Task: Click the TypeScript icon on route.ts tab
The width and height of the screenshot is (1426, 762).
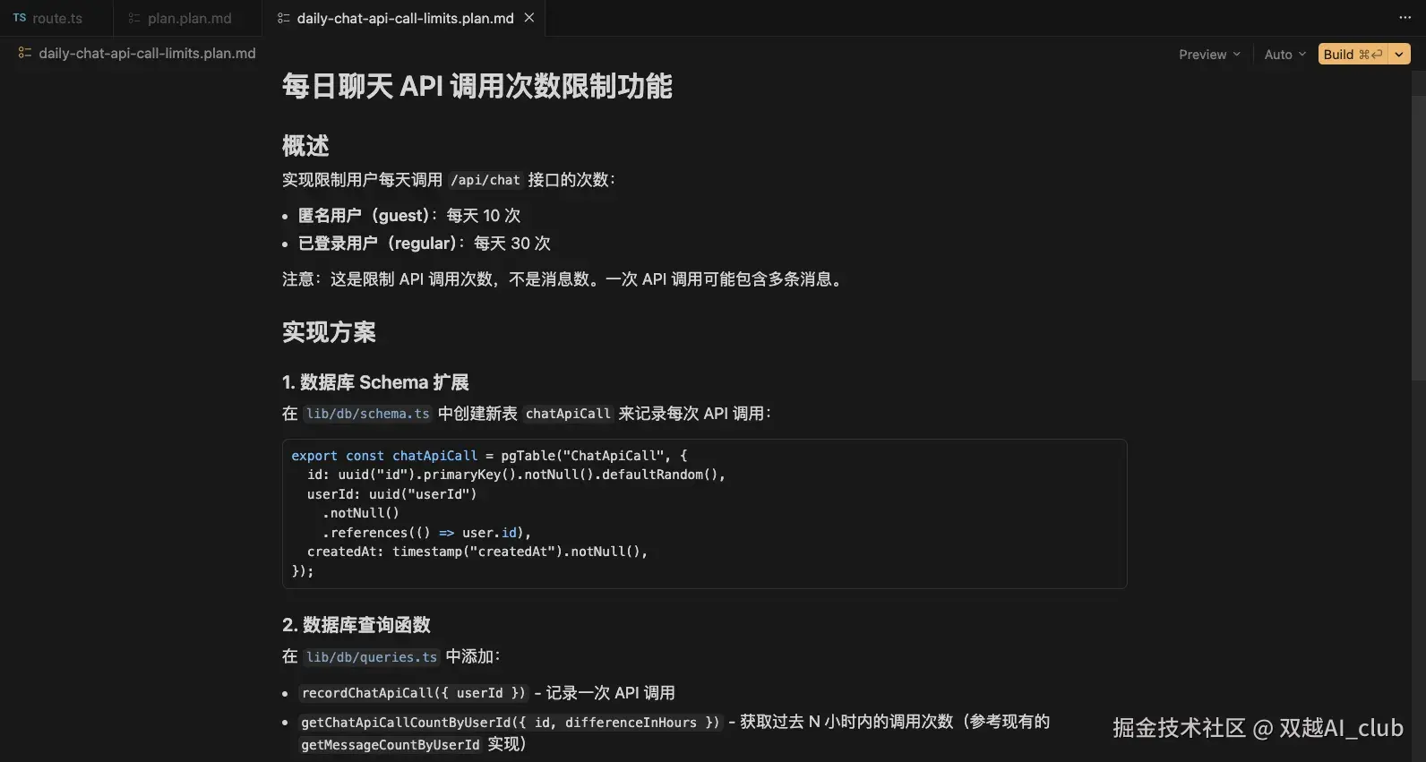Action: (20, 18)
